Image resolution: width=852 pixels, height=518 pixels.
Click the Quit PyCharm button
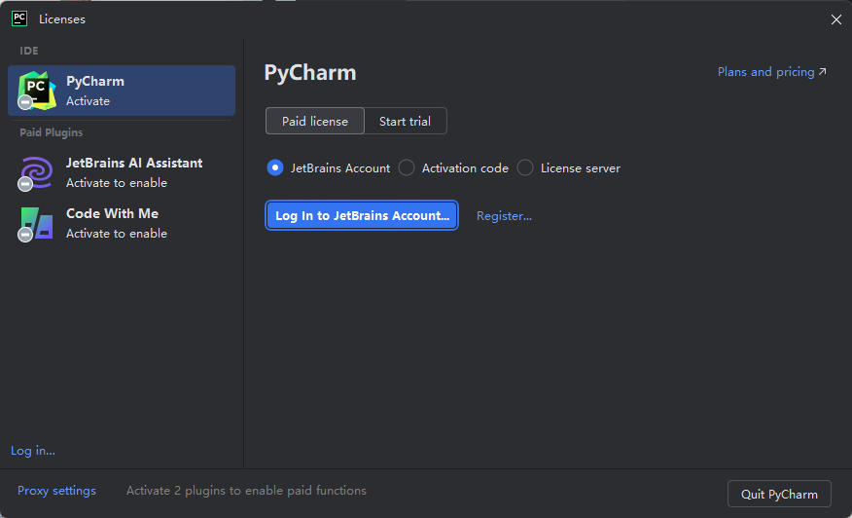pyautogui.click(x=779, y=494)
